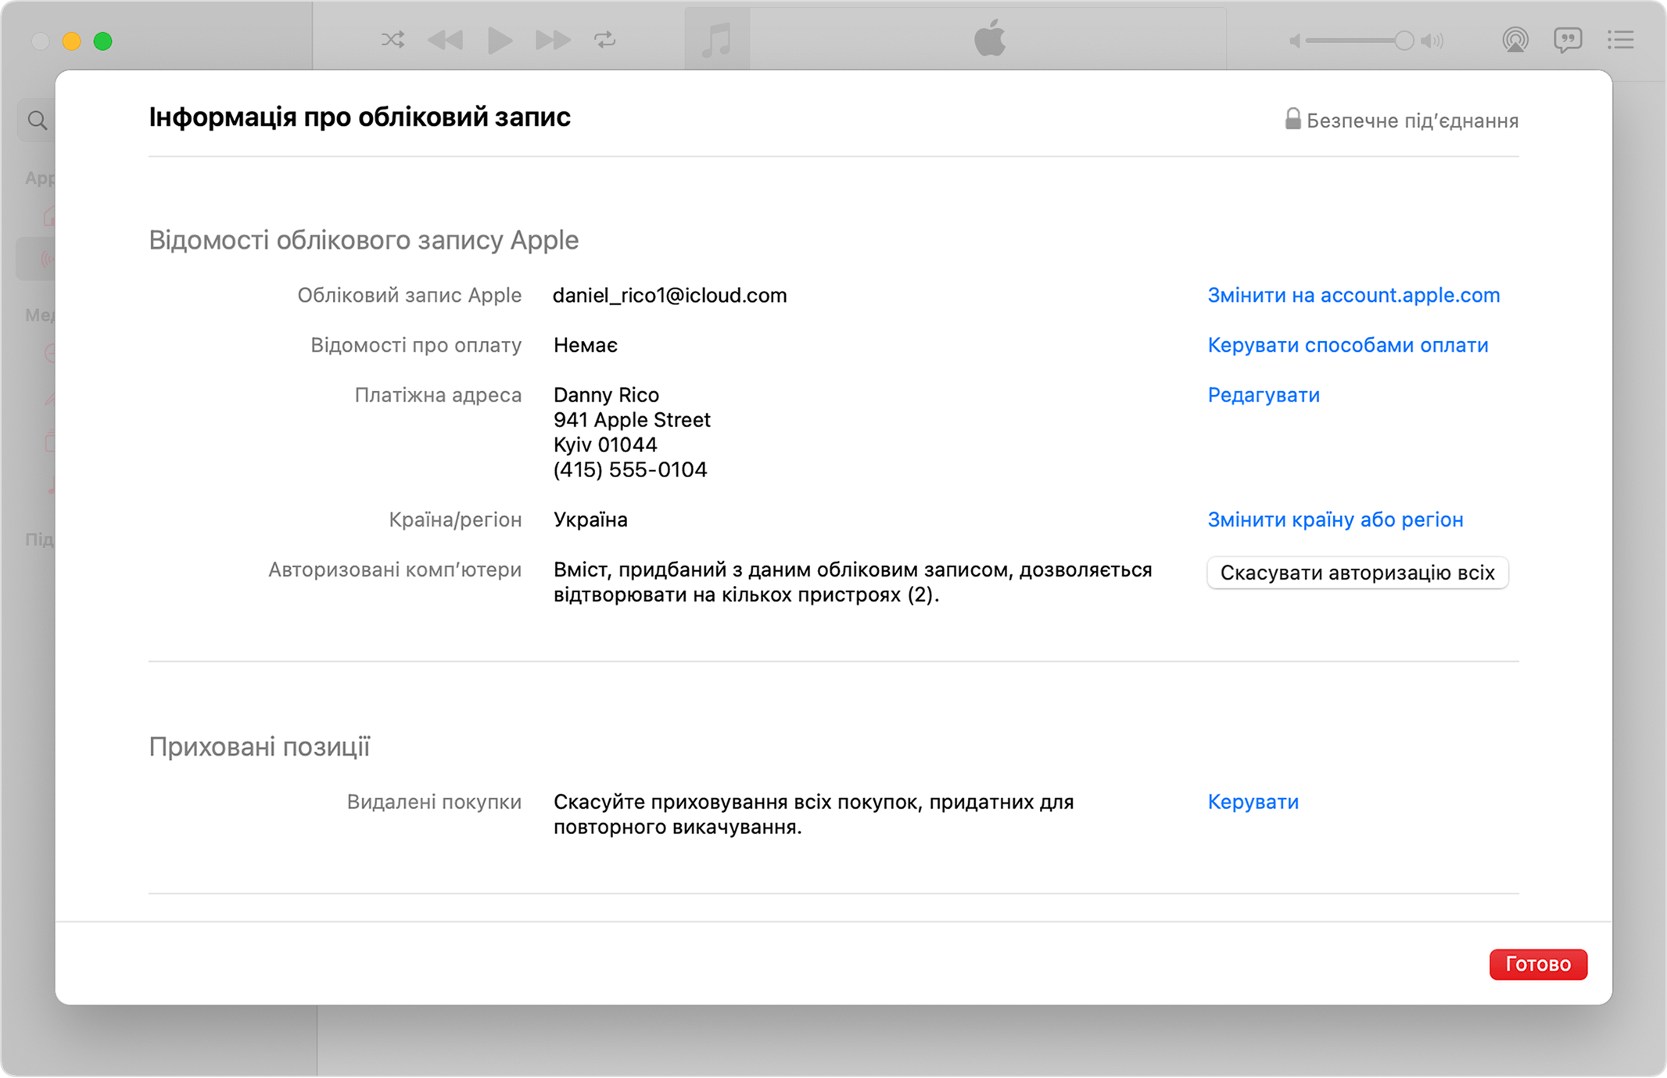Show lyrics with speech bubble icon
This screenshot has height=1078, width=1667.
(1568, 40)
